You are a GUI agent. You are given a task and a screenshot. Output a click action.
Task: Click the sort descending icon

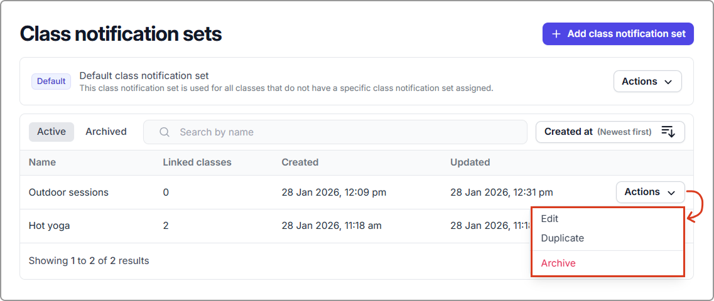[x=668, y=132]
